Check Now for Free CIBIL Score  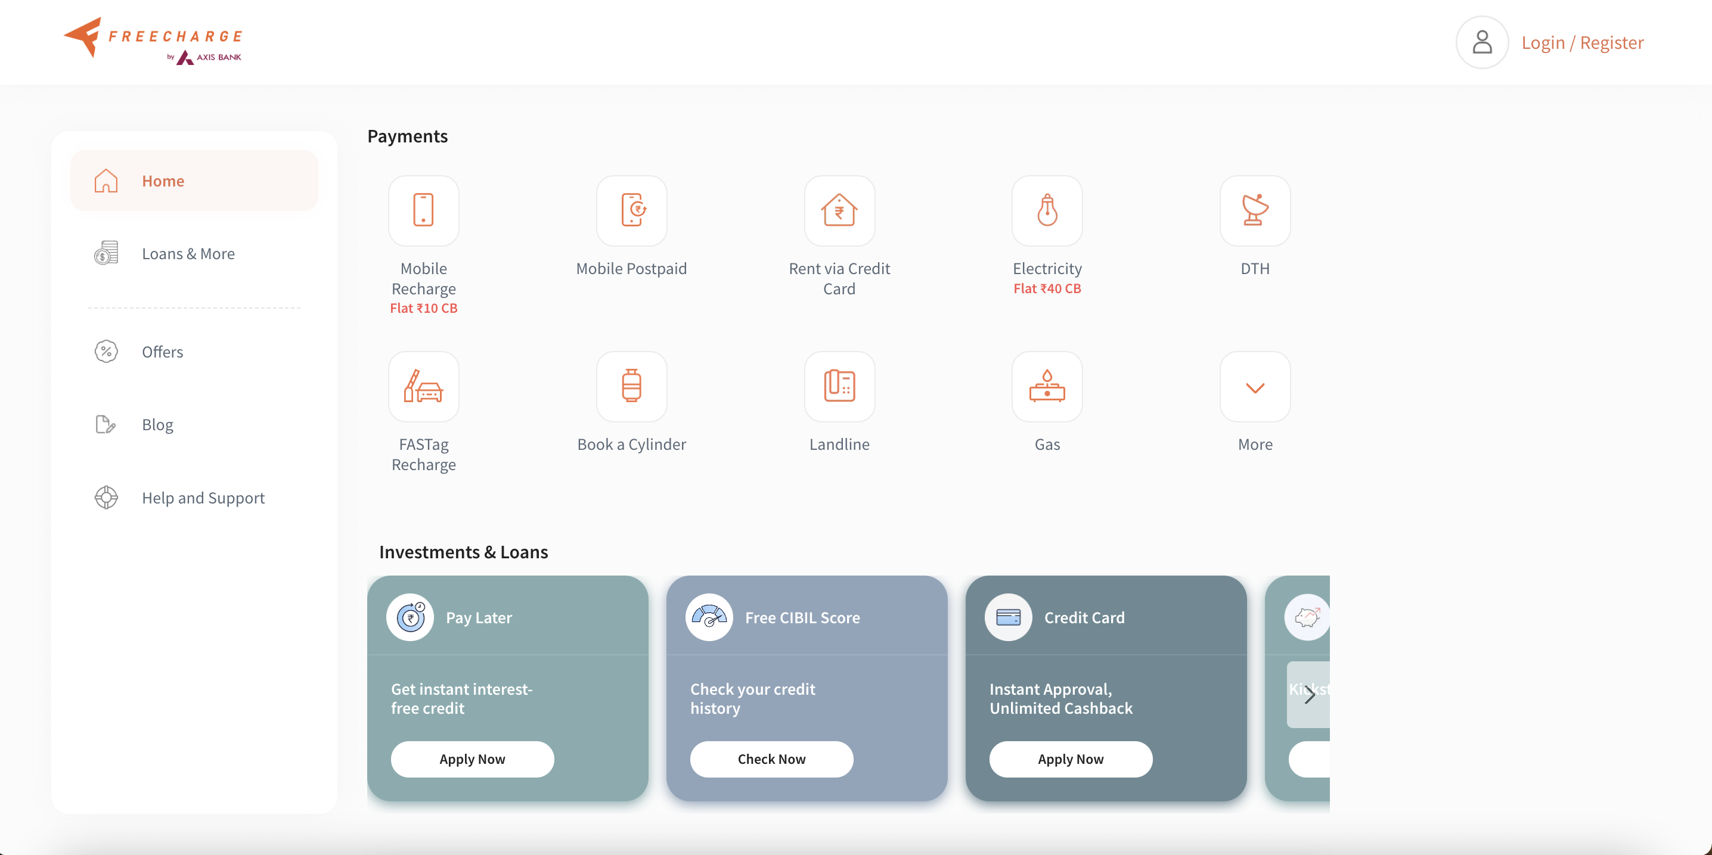click(x=771, y=758)
